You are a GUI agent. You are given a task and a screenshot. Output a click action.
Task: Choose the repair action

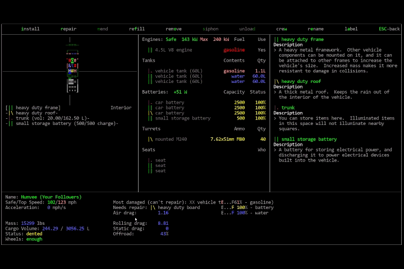coord(68,29)
